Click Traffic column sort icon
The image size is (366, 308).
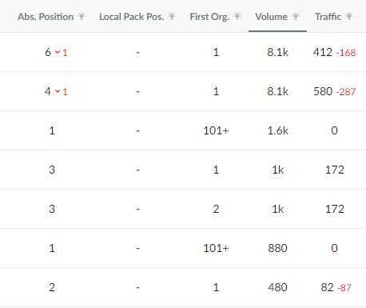(x=348, y=17)
